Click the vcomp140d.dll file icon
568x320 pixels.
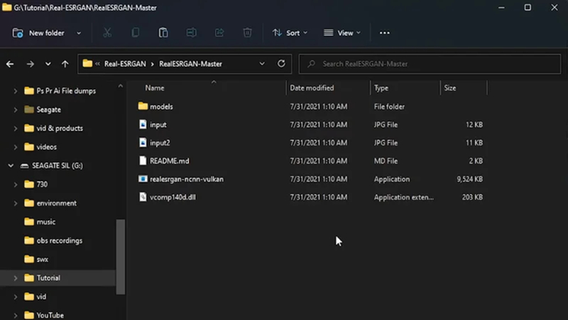tap(143, 197)
